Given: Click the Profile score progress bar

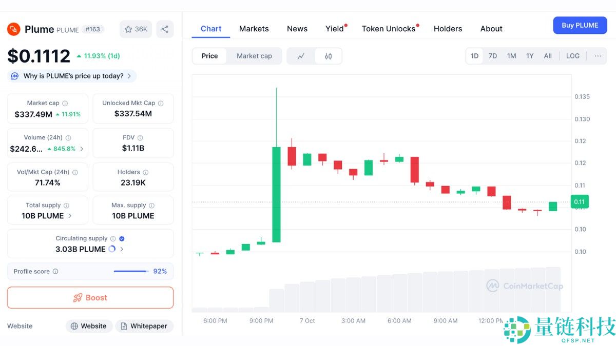Looking at the screenshot, I should [x=131, y=271].
